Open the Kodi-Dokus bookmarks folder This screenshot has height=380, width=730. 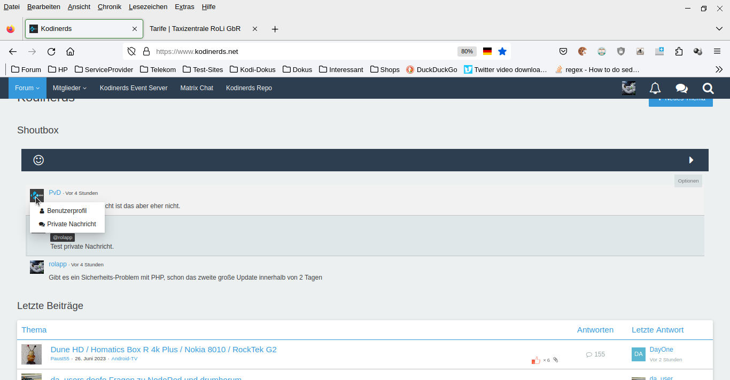click(x=253, y=69)
